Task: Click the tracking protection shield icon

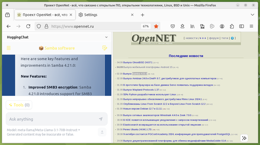Action: pos(39,26)
